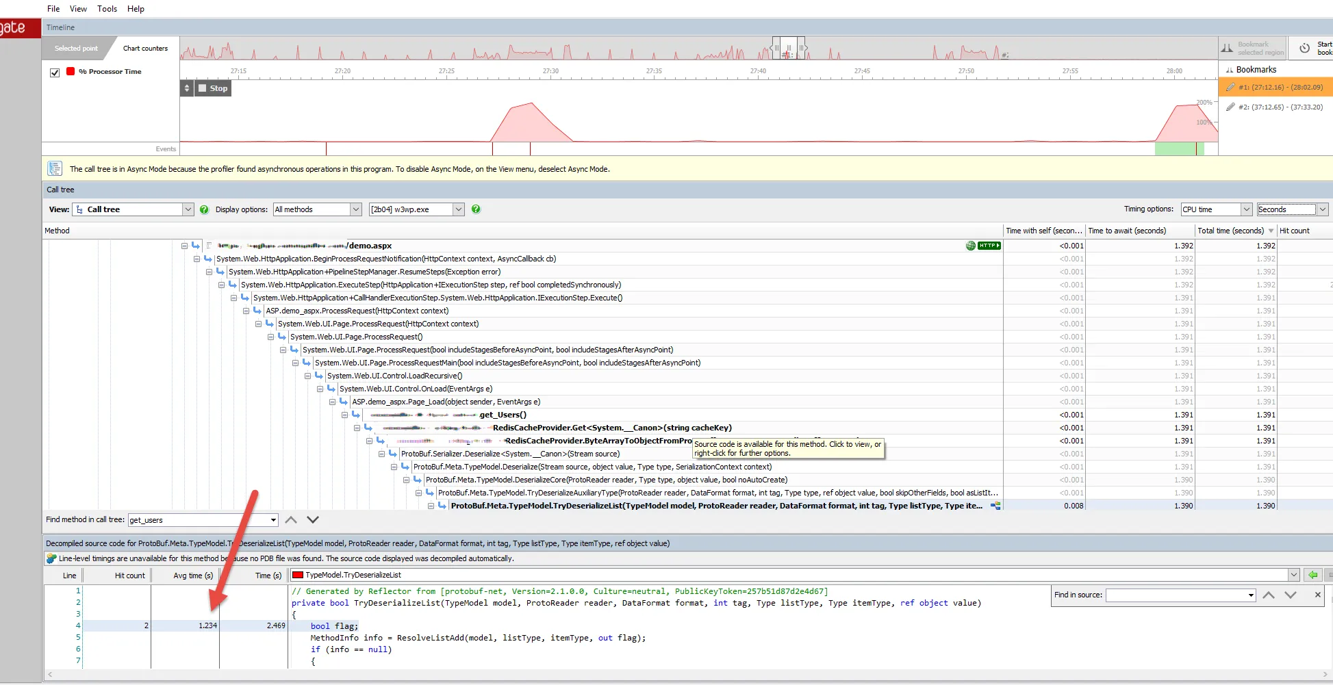Find previous occurrence in source
This screenshot has width=1333, height=685.
coord(1269,595)
